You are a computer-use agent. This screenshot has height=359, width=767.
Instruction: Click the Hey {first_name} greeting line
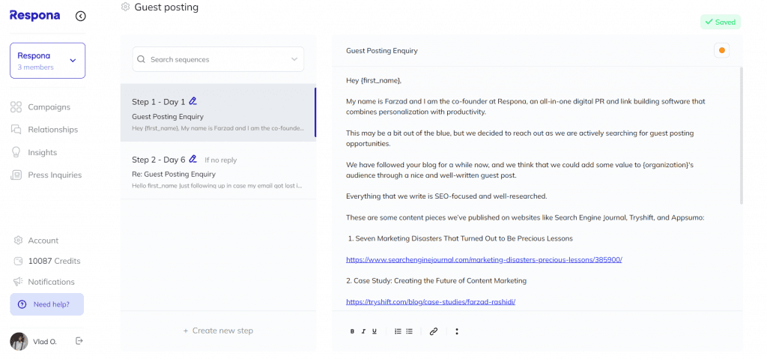[x=374, y=80]
